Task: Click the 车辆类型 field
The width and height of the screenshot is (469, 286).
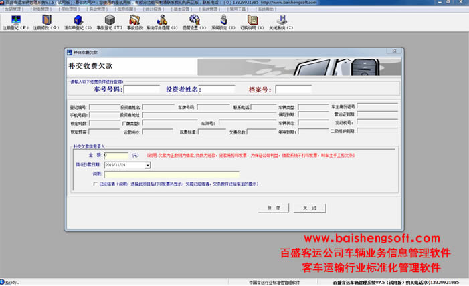Action: 313,107
